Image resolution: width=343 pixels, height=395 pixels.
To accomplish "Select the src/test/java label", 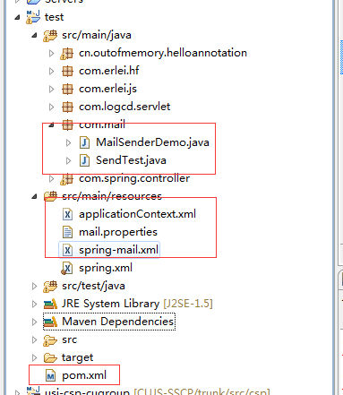I will (x=93, y=286).
